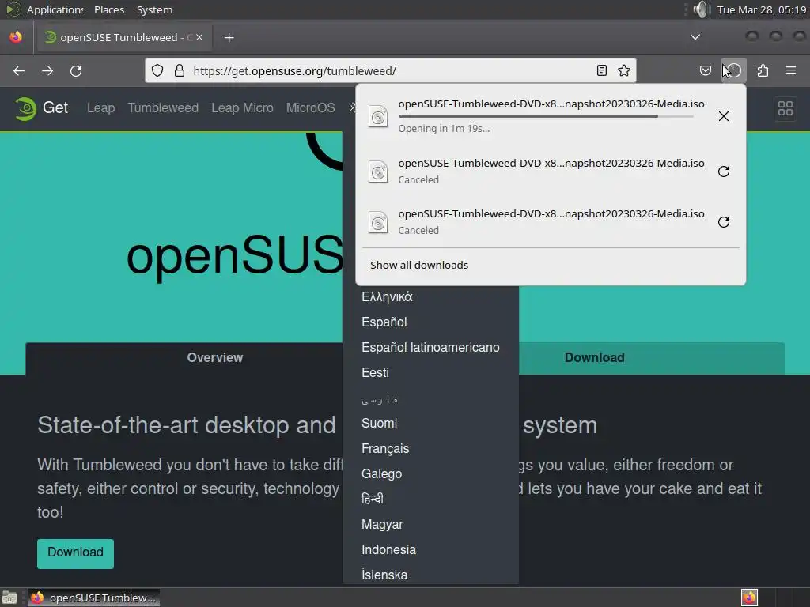Image resolution: width=810 pixels, height=607 pixels.
Task: Open the grid apps icon in navbar
Action: [x=785, y=108]
